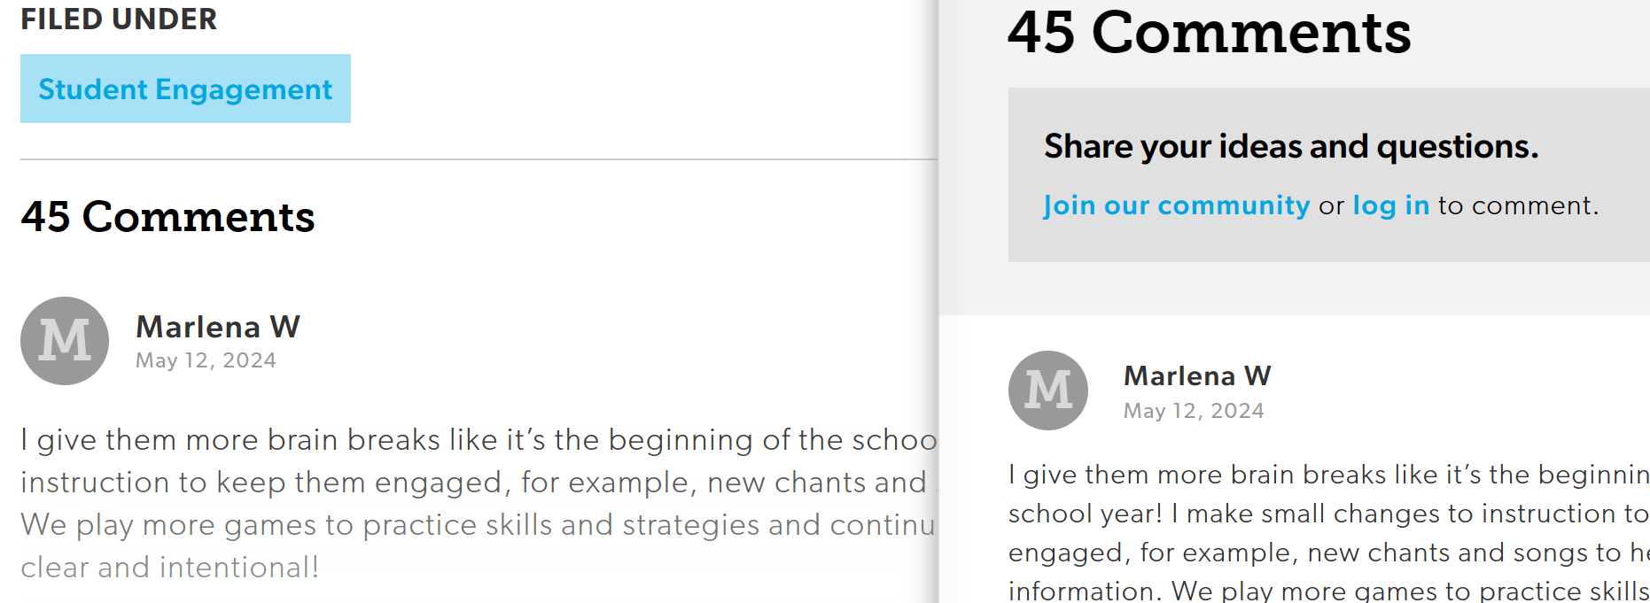Click the Join our community link
The width and height of the screenshot is (1650, 603).
coord(1176,205)
